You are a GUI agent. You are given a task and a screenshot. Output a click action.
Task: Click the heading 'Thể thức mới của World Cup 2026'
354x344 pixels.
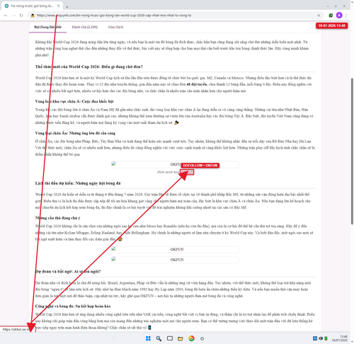pyautogui.click(x=89, y=67)
